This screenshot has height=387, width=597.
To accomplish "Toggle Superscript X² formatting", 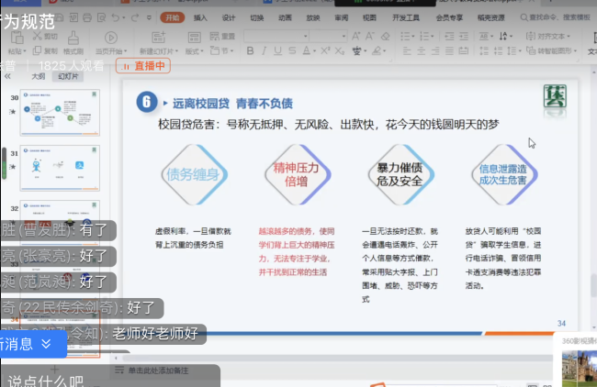I will coord(325,50).
